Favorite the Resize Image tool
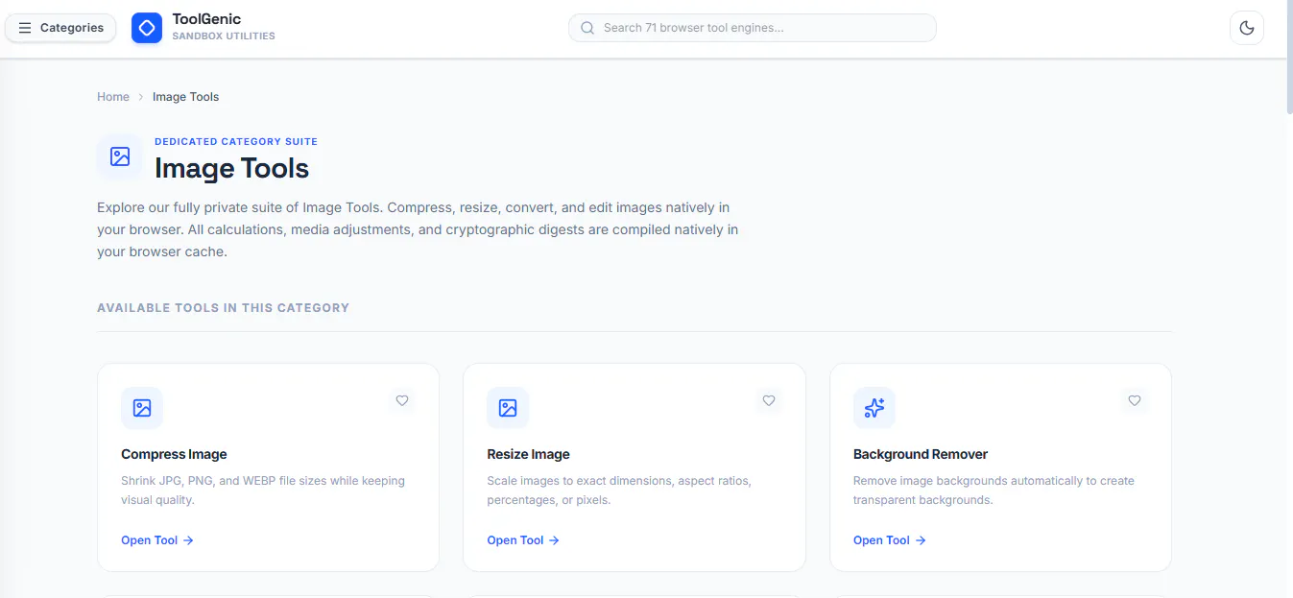The width and height of the screenshot is (1293, 598). click(x=768, y=400)
